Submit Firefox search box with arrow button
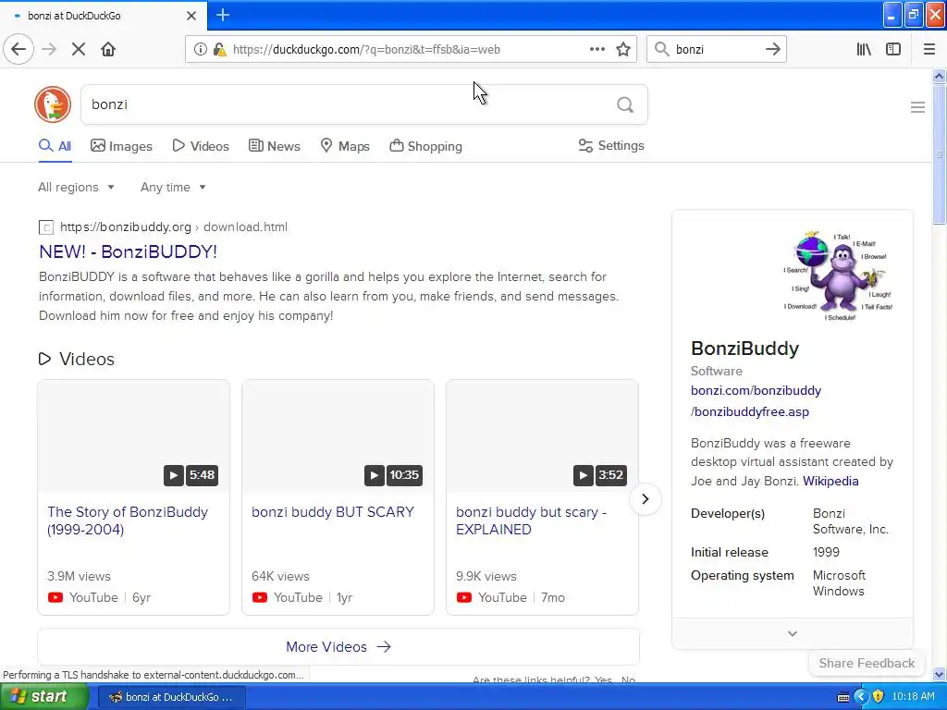Screen dimensions: 947x710 click(772, 50)
